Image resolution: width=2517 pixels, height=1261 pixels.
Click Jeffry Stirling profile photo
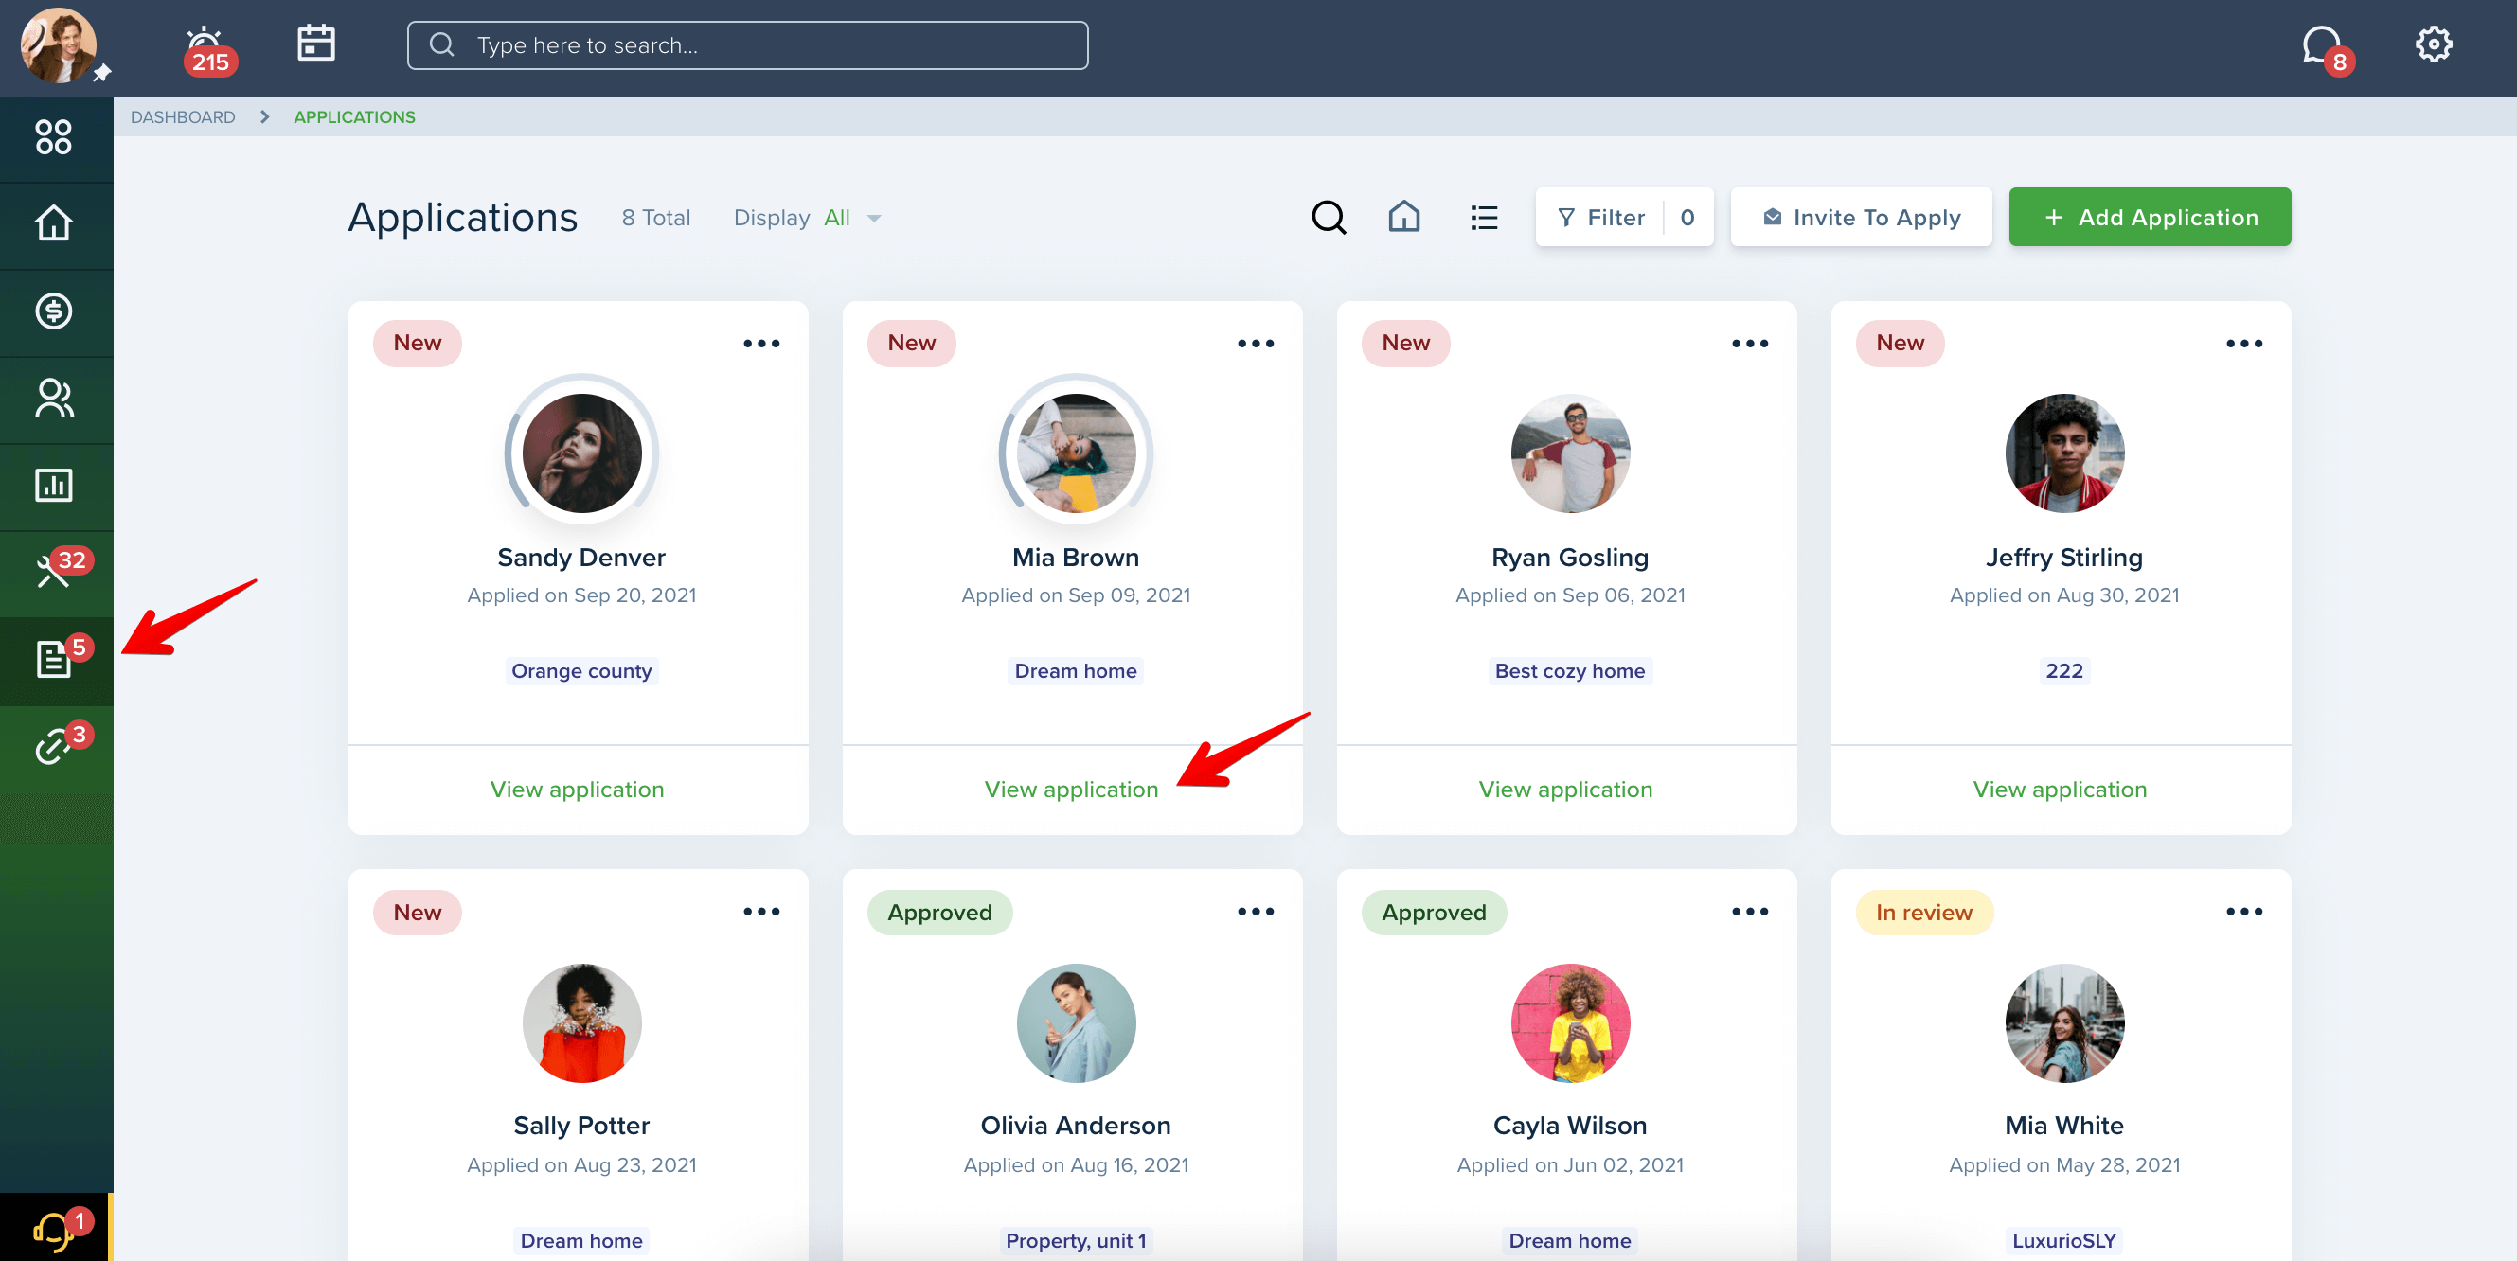tap(2065, 453)
